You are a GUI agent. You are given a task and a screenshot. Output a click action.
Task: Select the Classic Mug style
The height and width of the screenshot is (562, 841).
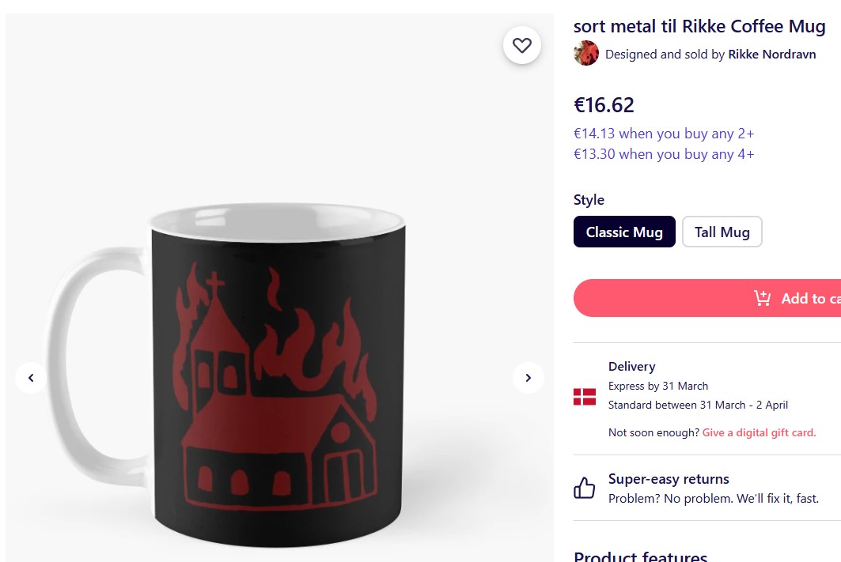pyautogui.click(x=624, y=232)
